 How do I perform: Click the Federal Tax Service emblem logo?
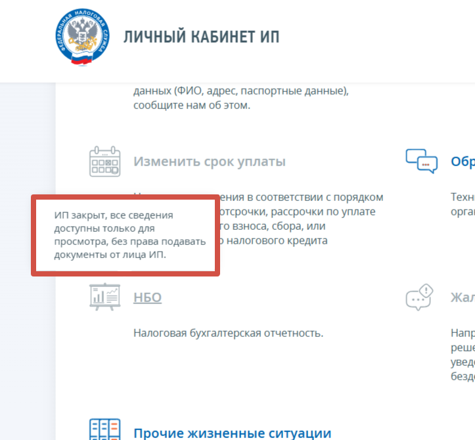(x=82, y=37)
